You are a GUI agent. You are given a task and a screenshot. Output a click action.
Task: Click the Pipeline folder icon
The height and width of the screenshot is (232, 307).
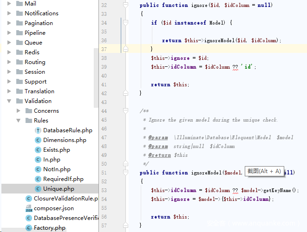(x=20, y=32)
